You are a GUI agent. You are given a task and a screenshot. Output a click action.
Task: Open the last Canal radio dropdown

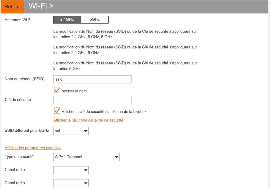[71, 183]
